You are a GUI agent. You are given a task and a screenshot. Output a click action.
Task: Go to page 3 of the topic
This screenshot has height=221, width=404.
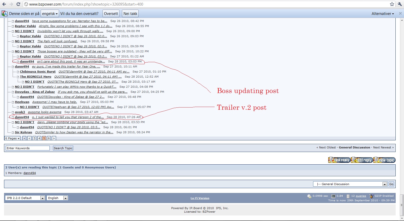coord(34,138)
